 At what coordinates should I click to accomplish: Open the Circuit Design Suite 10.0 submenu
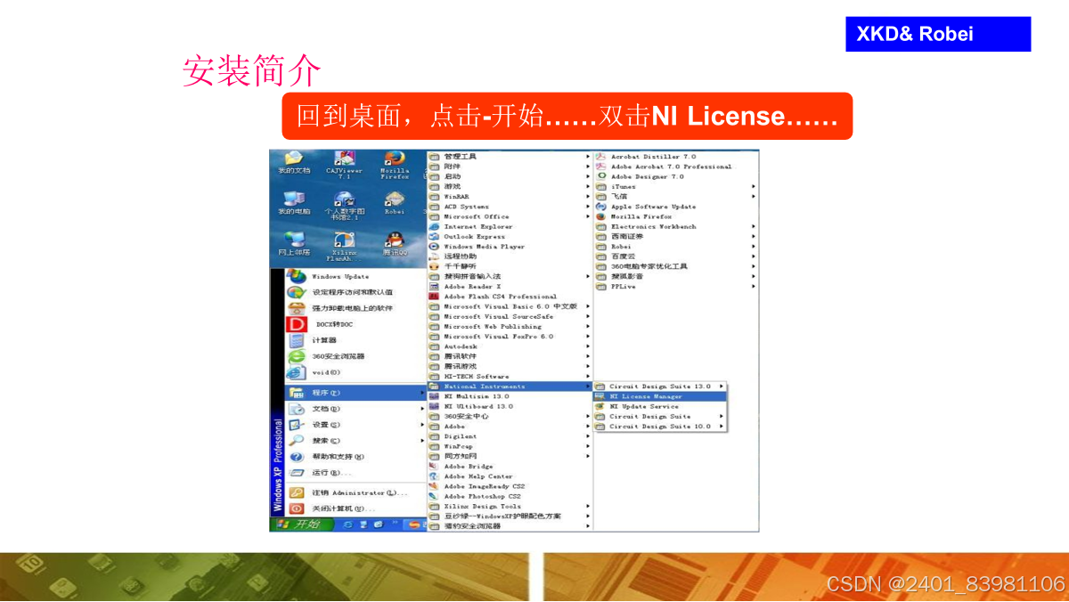(660, 427)
